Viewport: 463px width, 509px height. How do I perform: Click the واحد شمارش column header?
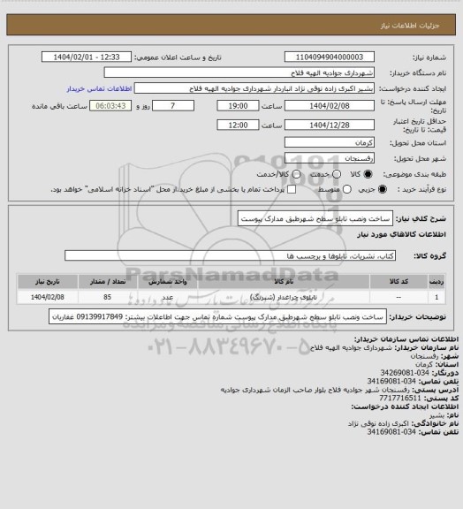coord(168,282)
